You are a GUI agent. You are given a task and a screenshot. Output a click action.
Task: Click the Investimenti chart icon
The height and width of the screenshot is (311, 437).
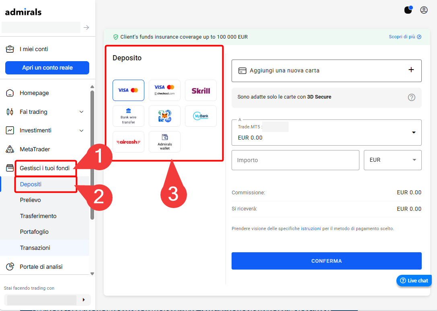point(10,130)
